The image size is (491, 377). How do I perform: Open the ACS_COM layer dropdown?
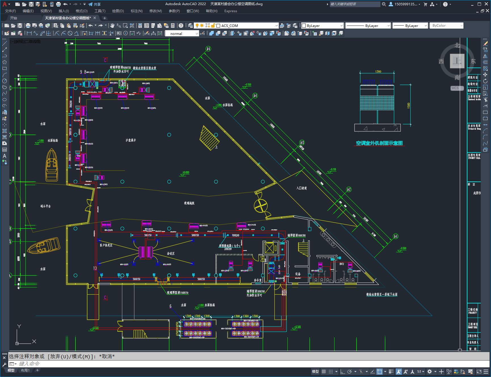(x=236, y=26)
